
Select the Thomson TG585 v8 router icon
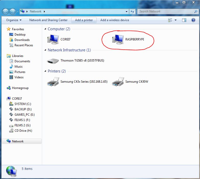[53, 61]
